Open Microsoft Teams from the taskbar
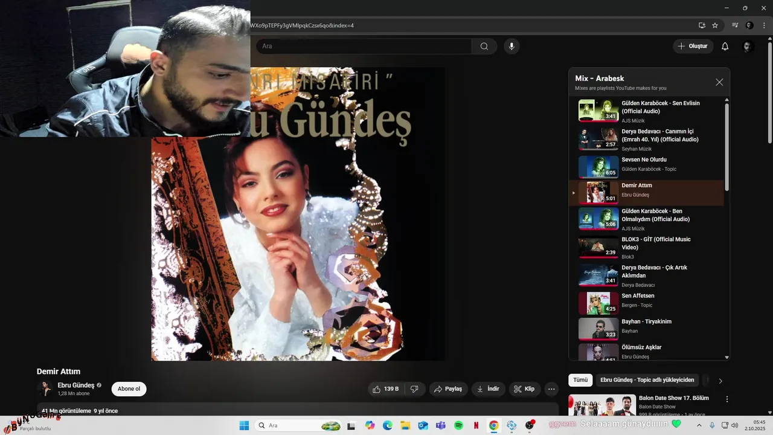 [441, 425]
